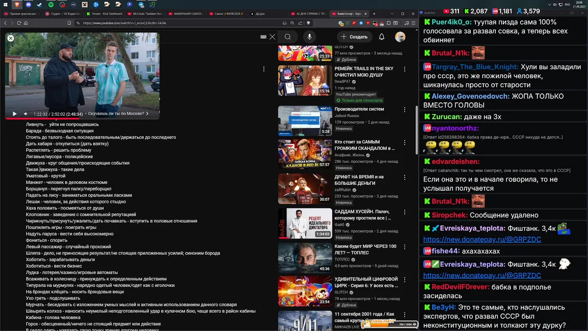Click the Kick viewer counter showing 2,087
588x331 pixels.
coord(476,11)
